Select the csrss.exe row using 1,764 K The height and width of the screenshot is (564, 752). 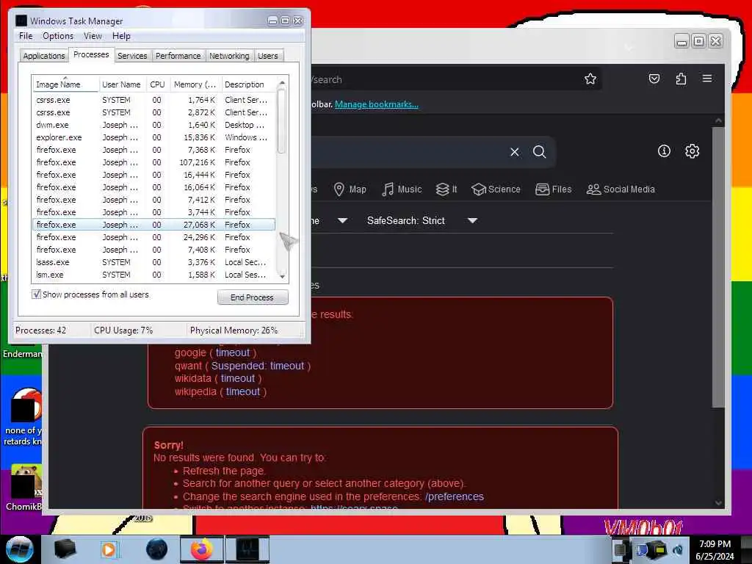click(153, 100)
